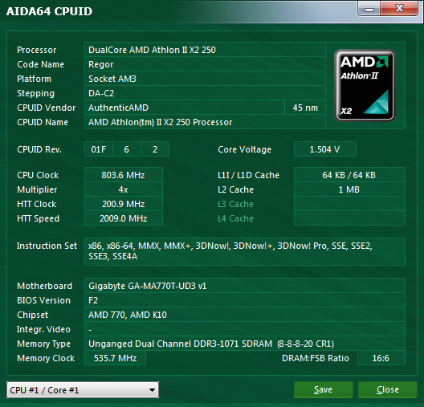
Task: Click the Memory Type DDR3-1071 SDRAM field
Action: pos(245,344)
